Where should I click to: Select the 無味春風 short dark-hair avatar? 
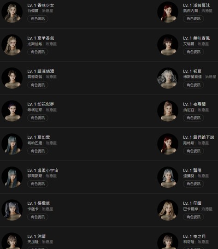tap(168, 45)
